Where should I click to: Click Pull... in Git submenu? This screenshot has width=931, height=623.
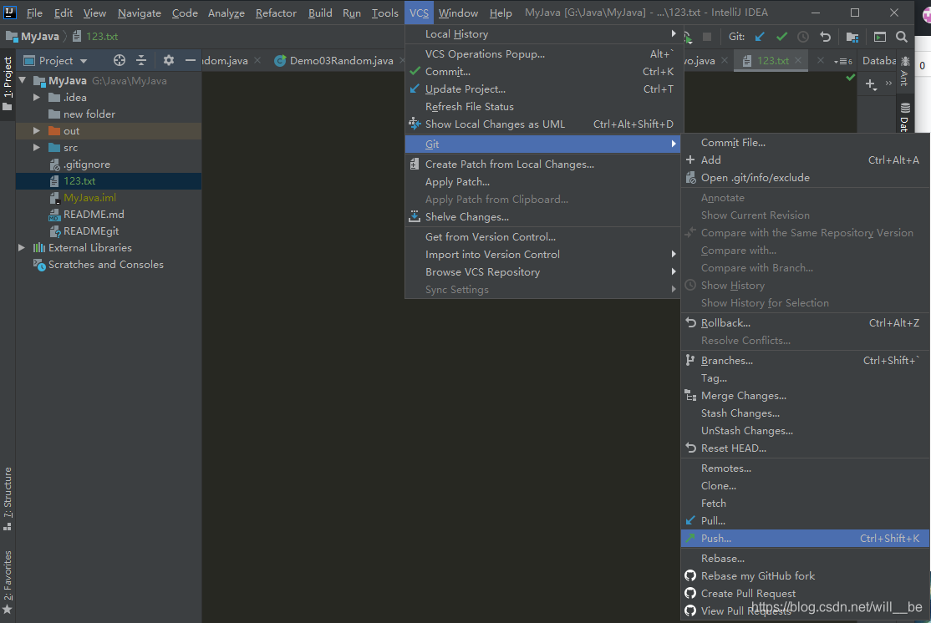(805, 520)
